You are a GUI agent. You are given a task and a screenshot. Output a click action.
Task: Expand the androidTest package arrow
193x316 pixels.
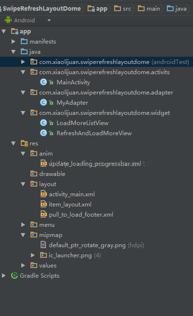click(x=23, y=62)
